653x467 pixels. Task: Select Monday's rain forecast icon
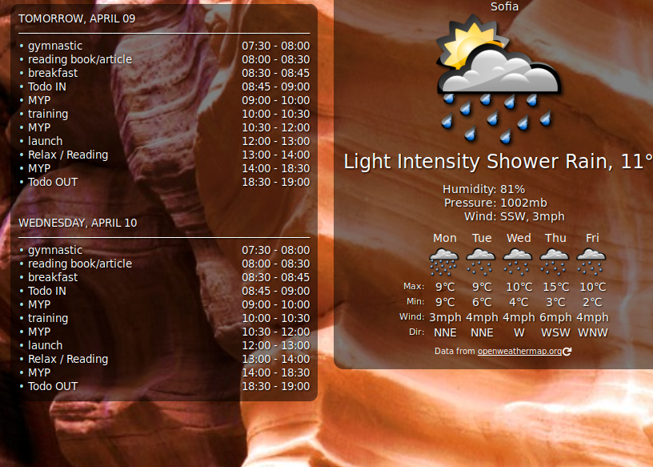point(443,260)
